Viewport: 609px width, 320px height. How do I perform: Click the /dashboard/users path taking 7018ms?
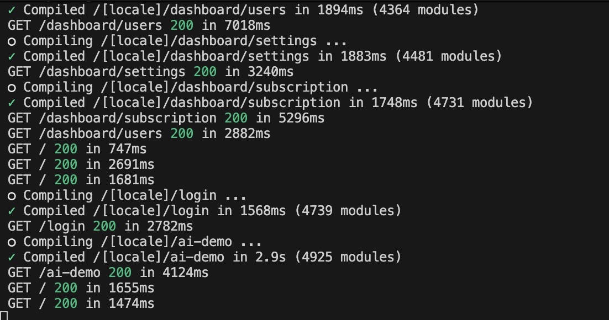[101, 25]
